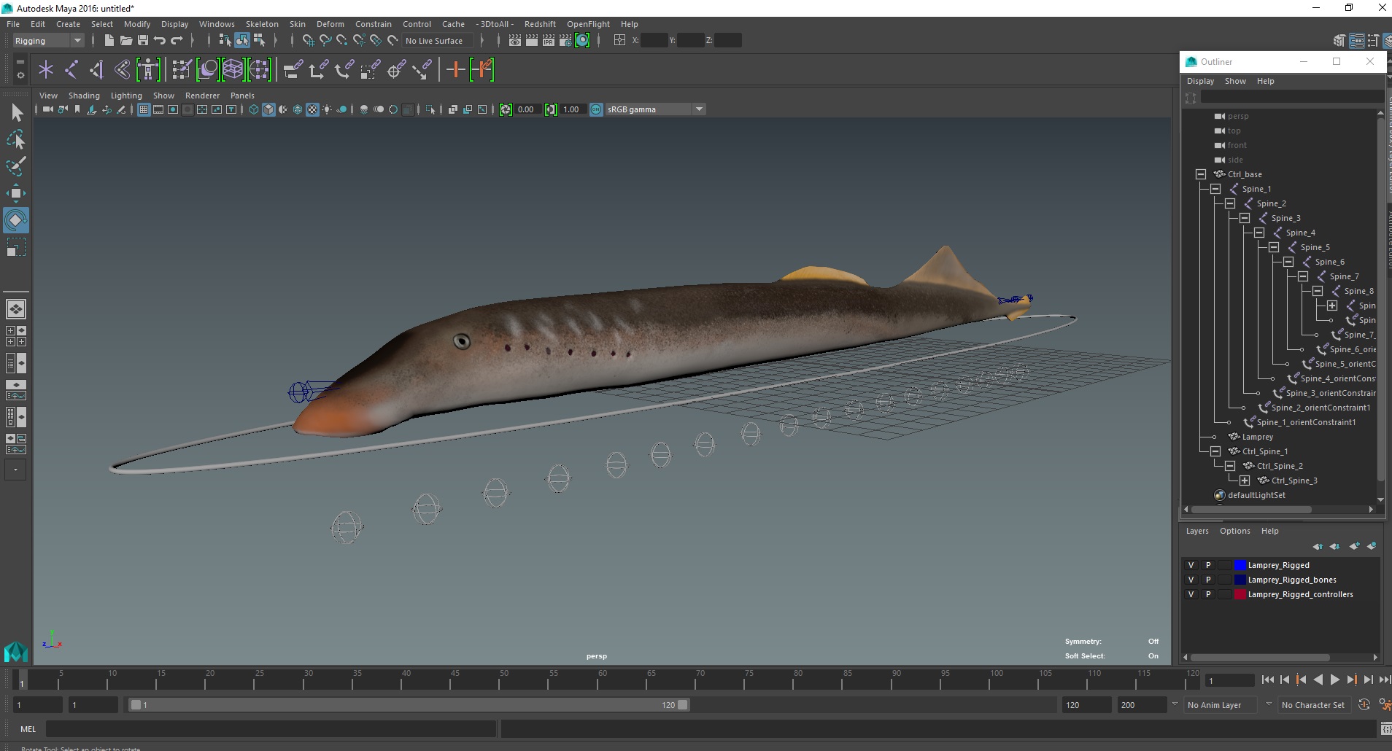The height and width of the screenshot is (751, 1392).
Task: Select the single perspective view layout
Action: click(x=16, y=309)
